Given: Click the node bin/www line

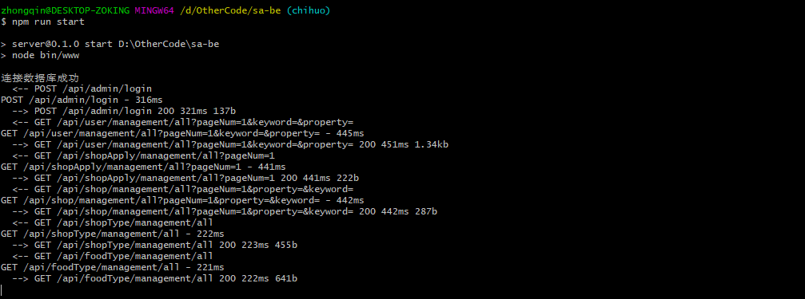Looking at the screenshot, I should (40, 55).
